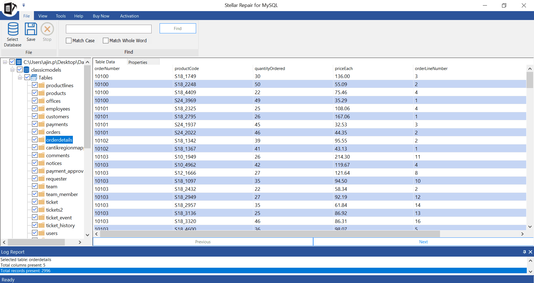
Task: Click tree panel scroll down arrow
Action: [x=88, y=235]
